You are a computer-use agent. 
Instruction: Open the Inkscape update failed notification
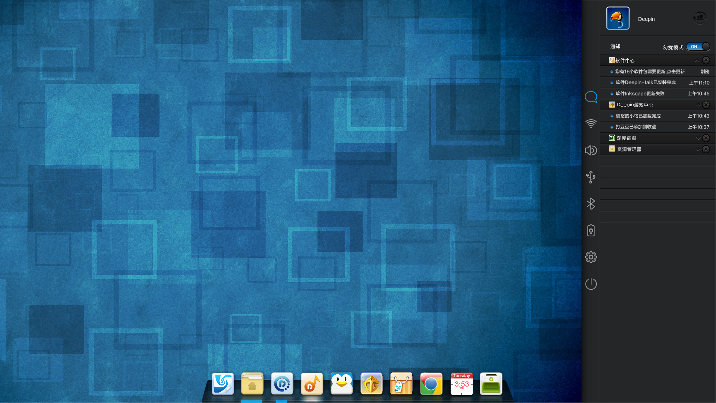(640, 94)
